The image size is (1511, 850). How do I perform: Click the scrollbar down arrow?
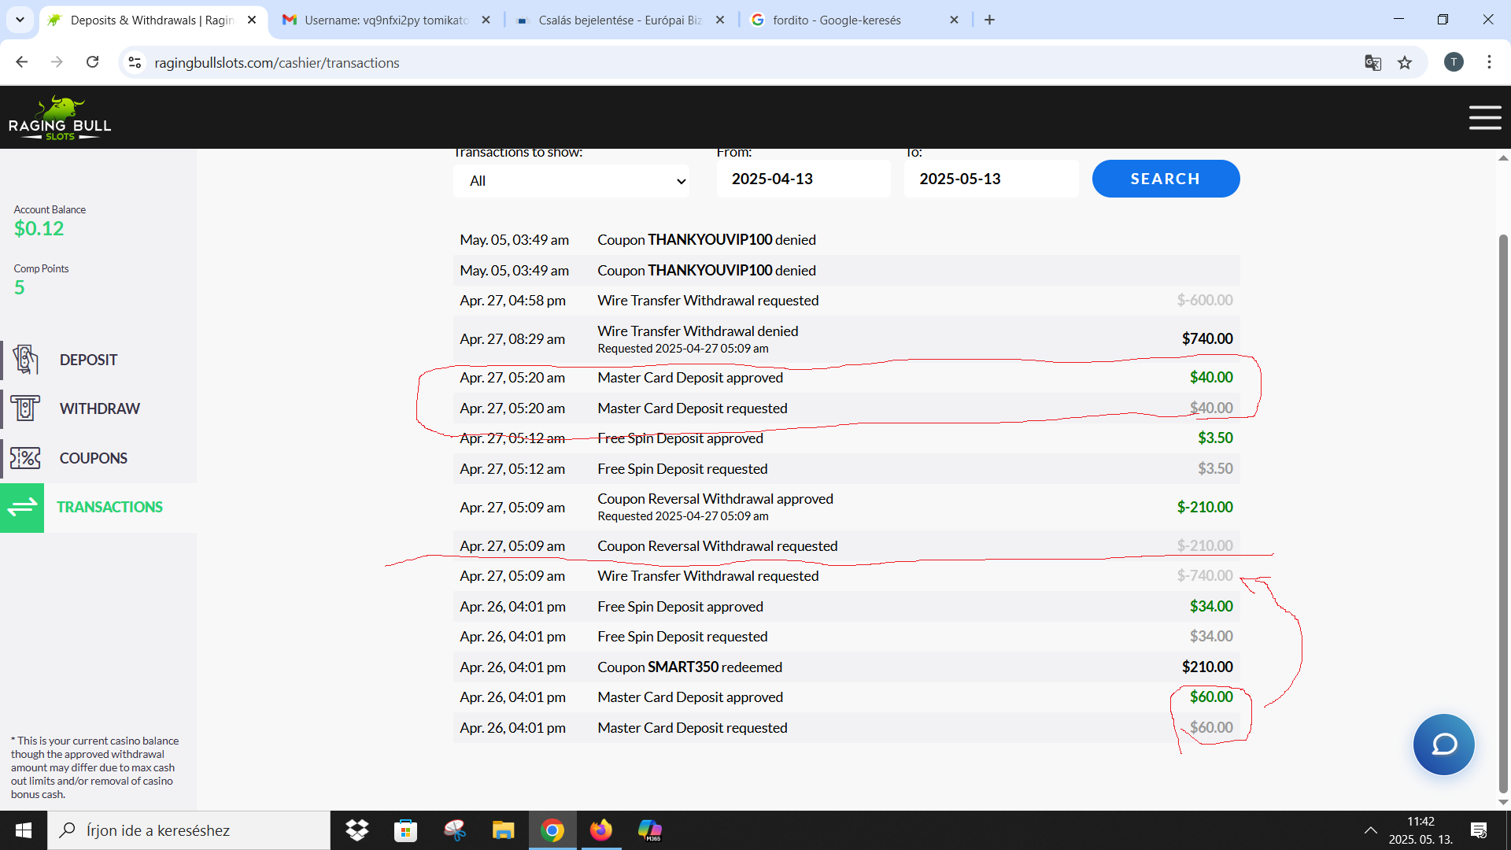point(1503,802)
